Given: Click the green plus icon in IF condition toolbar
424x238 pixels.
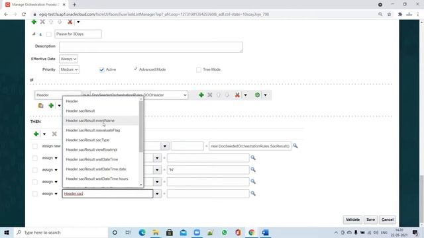Looking at the screenshot, I should tap(201, 95).
